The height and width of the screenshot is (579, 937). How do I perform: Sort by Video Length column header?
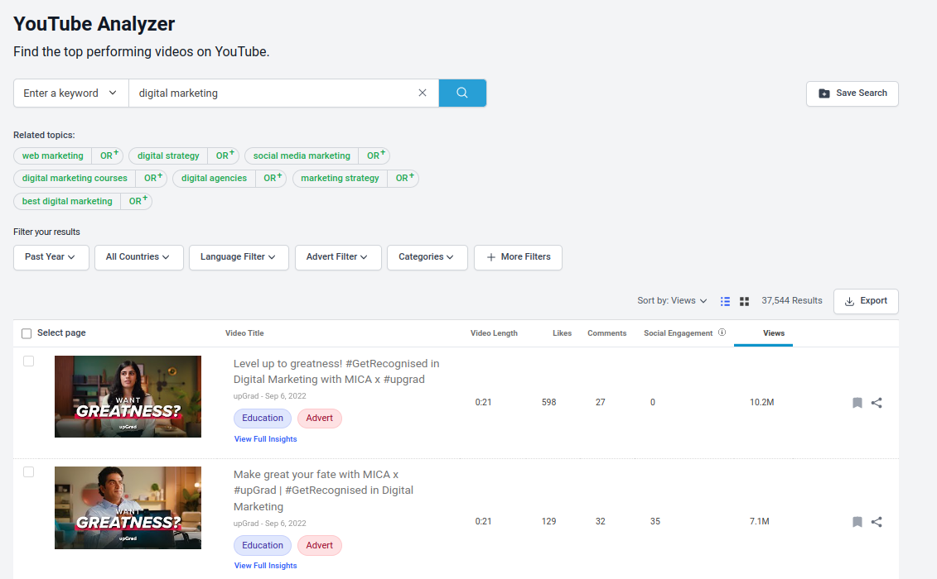(x=494, y=333)
